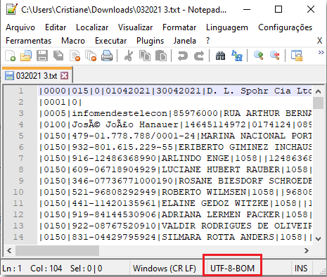Open the Localizar menu
Image resolution: width=327 pixels, height=277 pixels.
click(92, 27)
